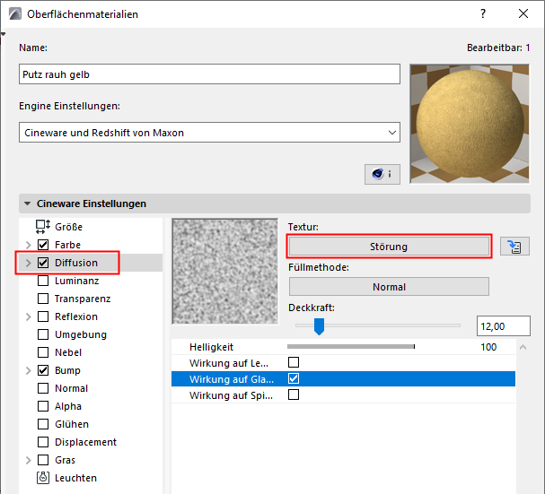The width and height of the screenshot is (545, 494).
Task: Uncheck the Wirkung auf Gla... checkbox
Action: click(294, 378)
